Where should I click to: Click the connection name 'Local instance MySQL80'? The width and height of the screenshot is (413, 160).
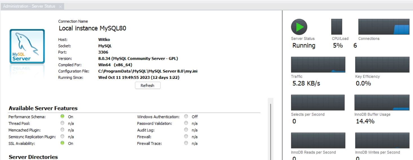[92, 28]
